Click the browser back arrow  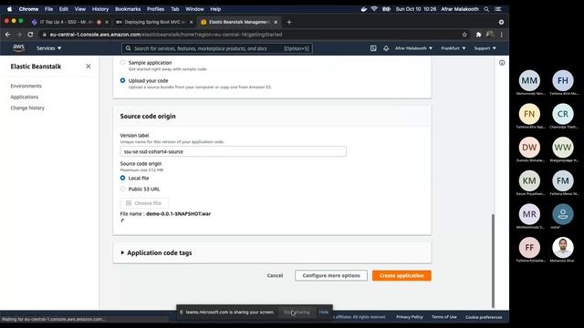click(x=8, y=35)
